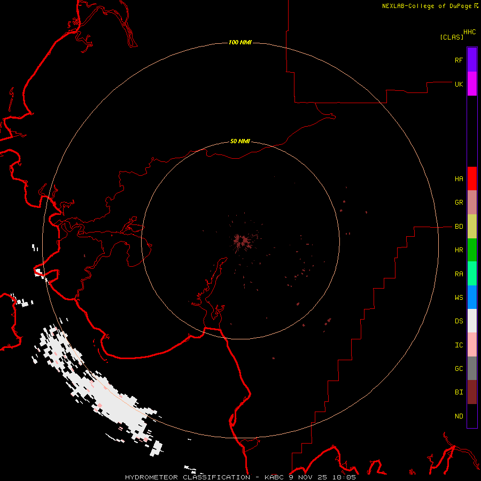
Task: Click the biological echo cluster at radar center
Action: [243, 241]
